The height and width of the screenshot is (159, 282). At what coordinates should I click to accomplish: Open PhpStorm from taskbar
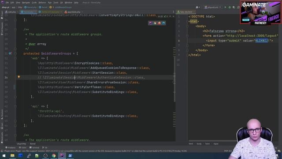coord(62,155)
